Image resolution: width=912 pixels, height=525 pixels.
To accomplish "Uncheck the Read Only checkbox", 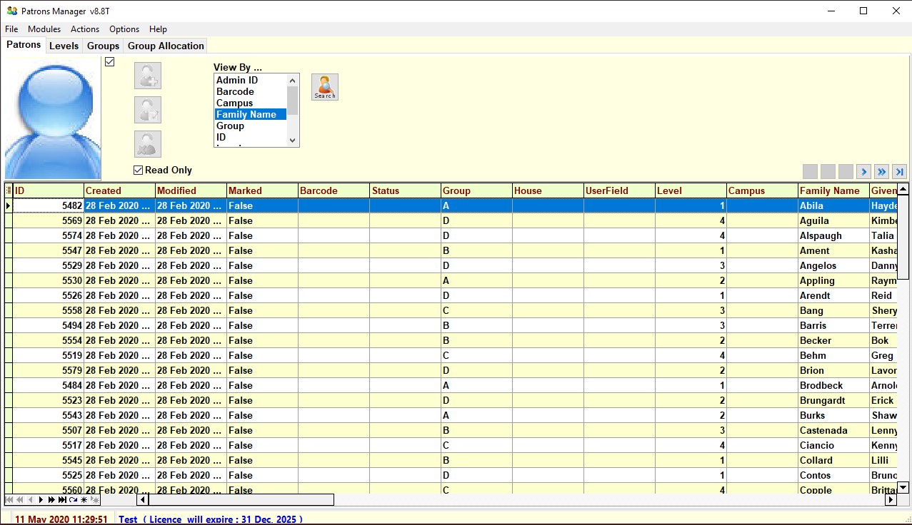I will coord(138,170).
